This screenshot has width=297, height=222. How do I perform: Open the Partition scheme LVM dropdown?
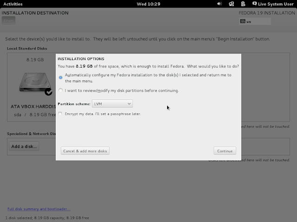coord(112,104)
